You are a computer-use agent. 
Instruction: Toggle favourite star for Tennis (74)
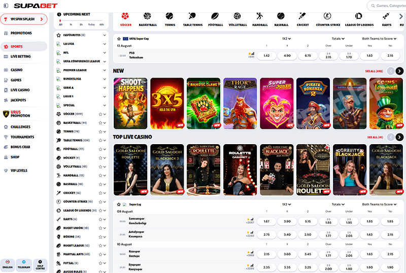coord(100,131)
